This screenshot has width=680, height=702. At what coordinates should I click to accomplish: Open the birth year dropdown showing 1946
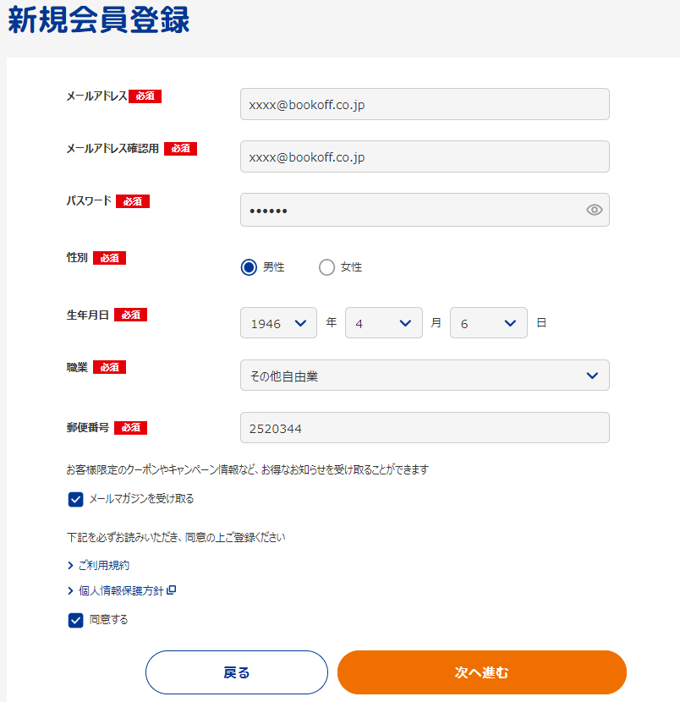click(278, 323)
